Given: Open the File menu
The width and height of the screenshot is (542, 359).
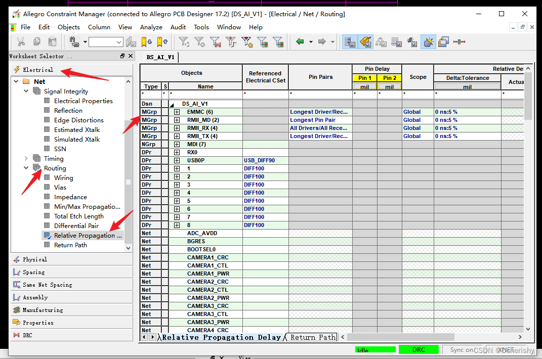Looking at the screenshot, I should point(25,27).
